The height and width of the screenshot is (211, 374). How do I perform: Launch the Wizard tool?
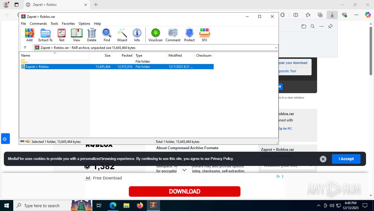122,35
